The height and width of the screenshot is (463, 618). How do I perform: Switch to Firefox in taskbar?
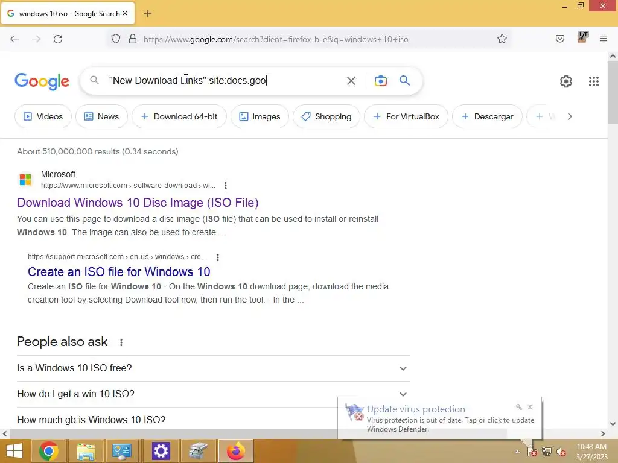pos(236,451)
